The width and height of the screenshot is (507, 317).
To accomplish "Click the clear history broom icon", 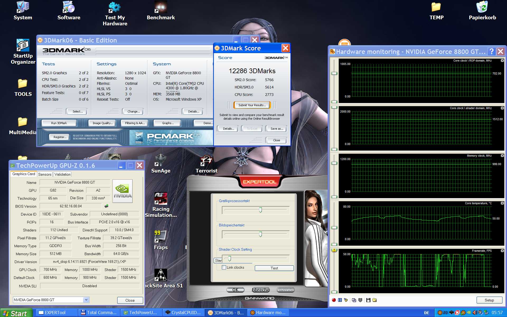I will [x=346, y=300].
